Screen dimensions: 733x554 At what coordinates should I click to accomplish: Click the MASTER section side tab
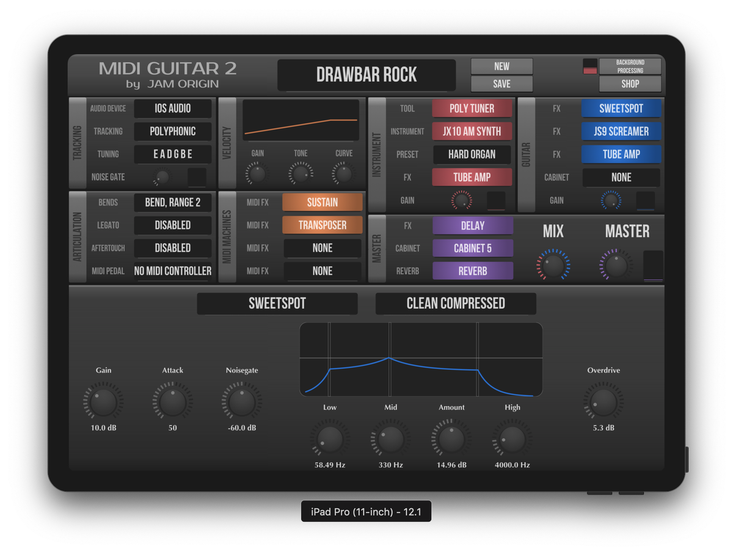click(x=377, y=249)
